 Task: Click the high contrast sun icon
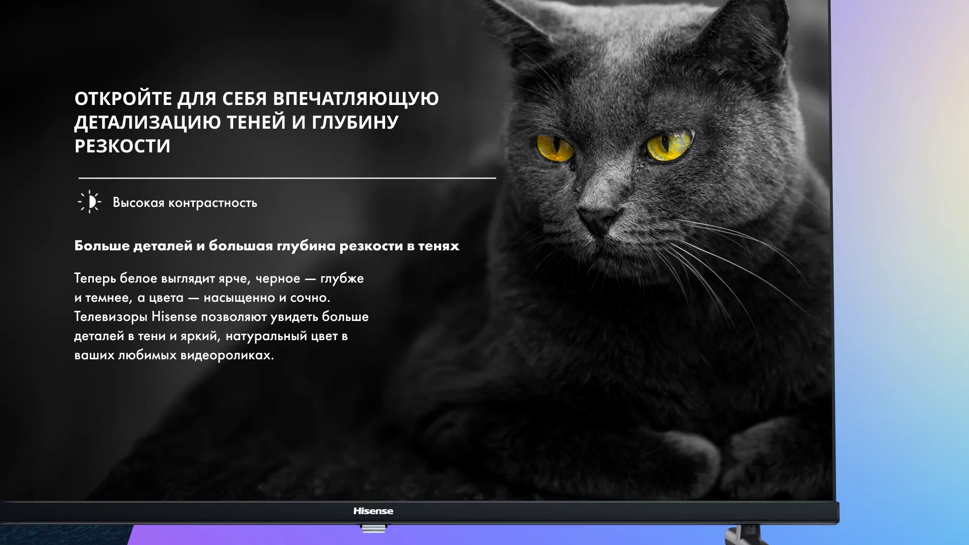coord(90,202)
